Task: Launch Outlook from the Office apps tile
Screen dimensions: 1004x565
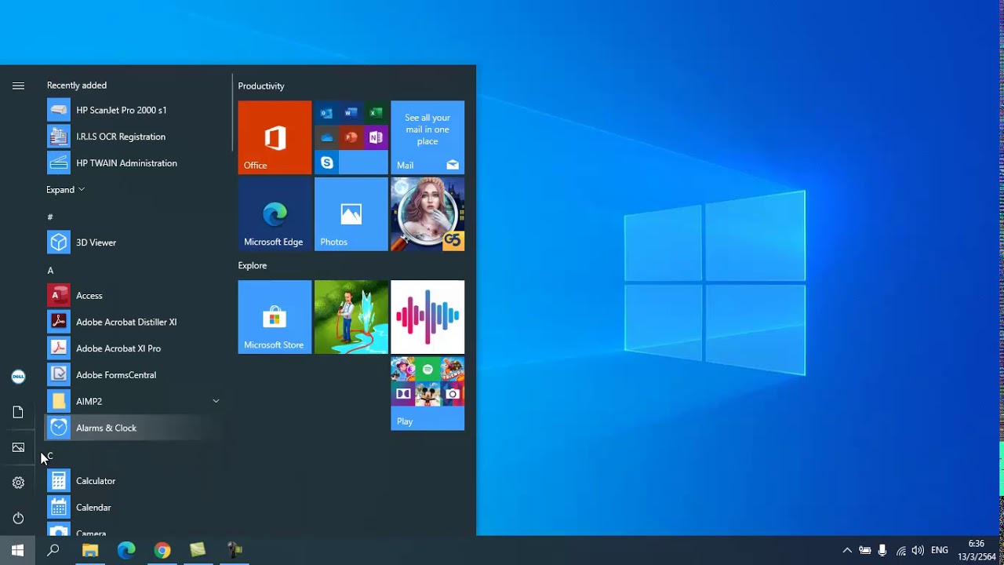Action: pyautogui.click(x=326, y=113)
